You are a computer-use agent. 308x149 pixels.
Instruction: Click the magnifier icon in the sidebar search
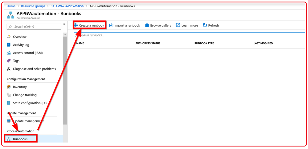coord(10,27)
